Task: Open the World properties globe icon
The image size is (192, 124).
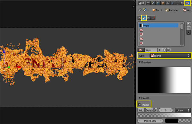Action: tap(158, 3)
